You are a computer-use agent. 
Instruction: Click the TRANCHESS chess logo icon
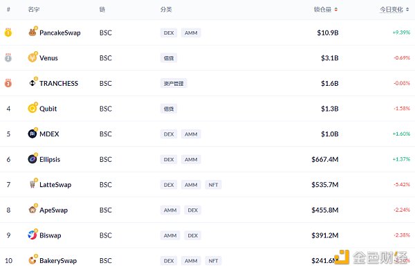tap(33, 83)
